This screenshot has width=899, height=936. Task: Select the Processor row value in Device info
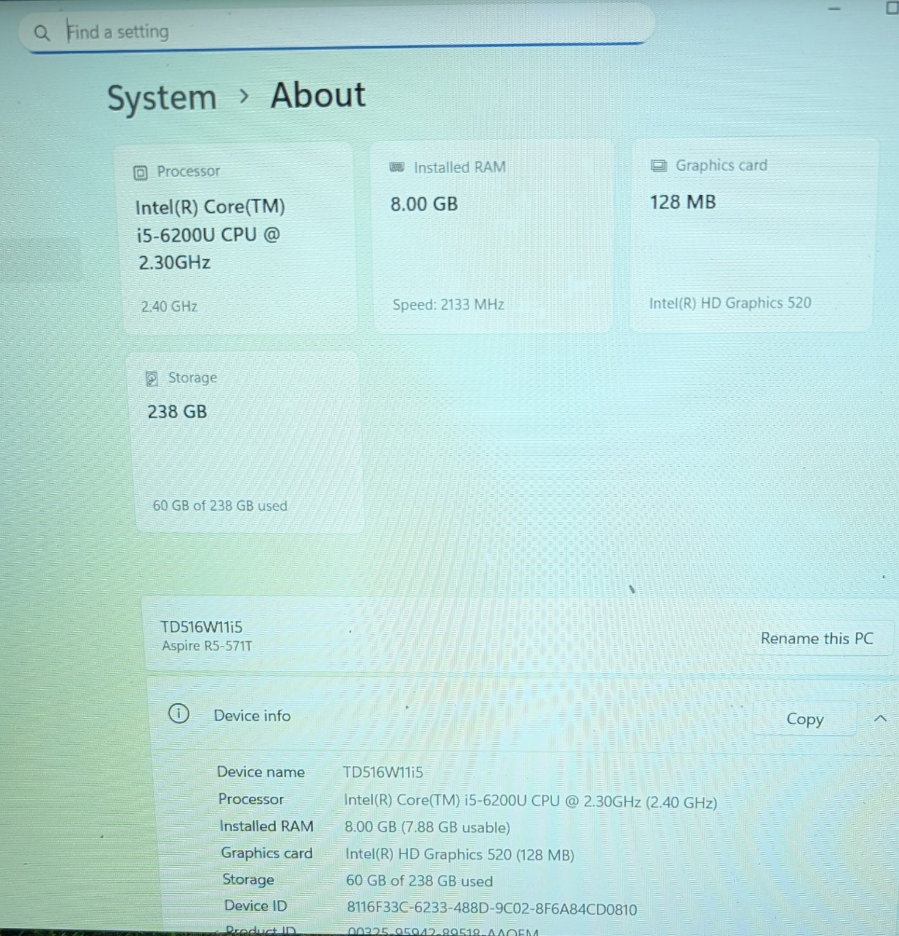pos(531,801)
